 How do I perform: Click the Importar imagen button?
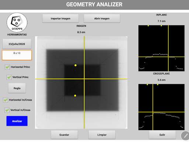(x=61, y=18)
